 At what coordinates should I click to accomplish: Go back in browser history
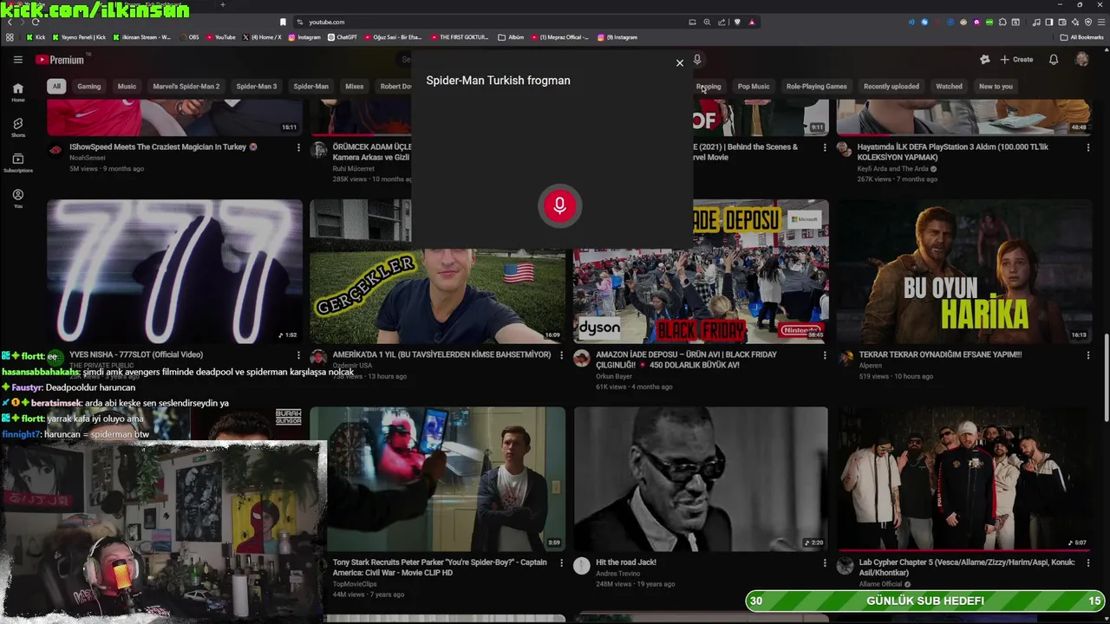click(10, 22)
